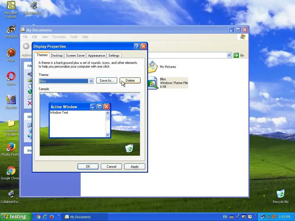Screen dimensions: 295x221
Task: Open Favorites menu in My Documents
Action: pyautogui.click(x=59, y=37)
